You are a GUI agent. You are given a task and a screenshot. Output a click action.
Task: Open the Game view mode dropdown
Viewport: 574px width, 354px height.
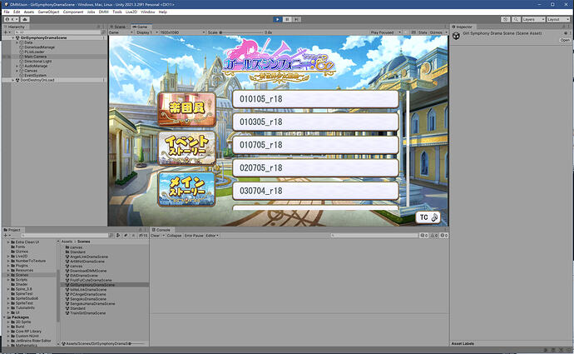click(121, 32)
